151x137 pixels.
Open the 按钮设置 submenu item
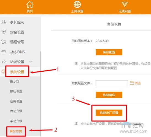(x=16, y=91)
